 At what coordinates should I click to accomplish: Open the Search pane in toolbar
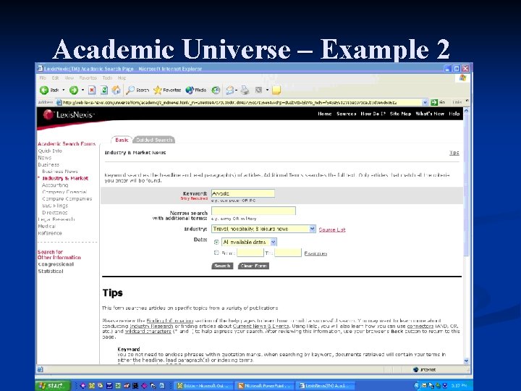(137, 90)
